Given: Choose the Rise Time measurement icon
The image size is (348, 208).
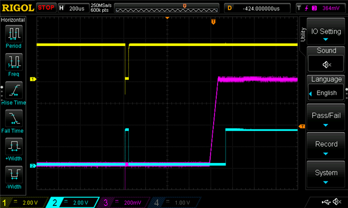Looking at the screenshot, I should pyautogui.click(x=14, y=90).
